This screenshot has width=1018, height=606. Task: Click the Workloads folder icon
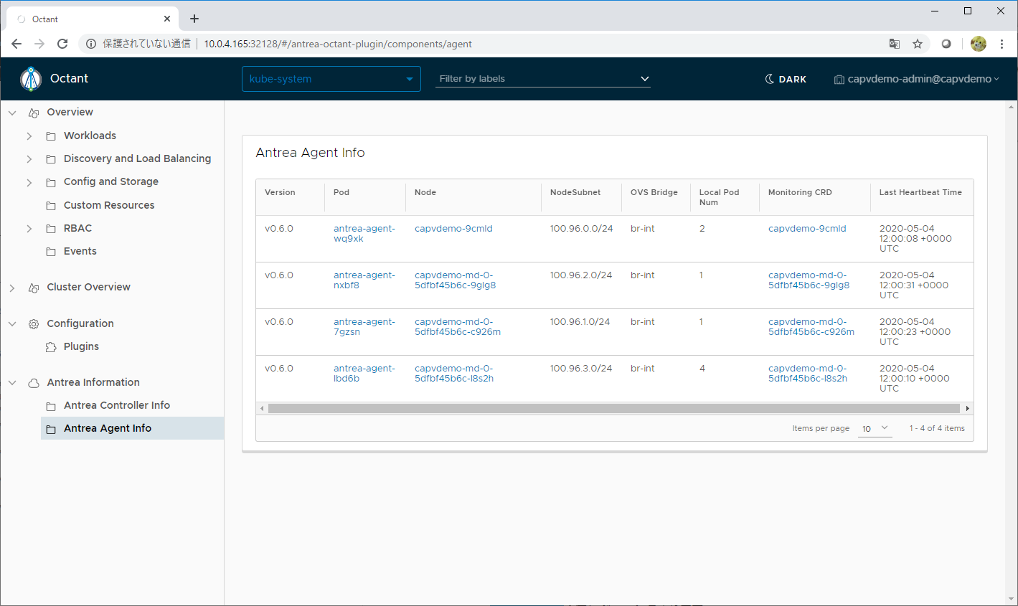pyautogui.click(x=51, y=136)
